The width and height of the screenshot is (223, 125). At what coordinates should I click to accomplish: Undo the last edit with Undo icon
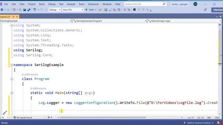(34, 10)
